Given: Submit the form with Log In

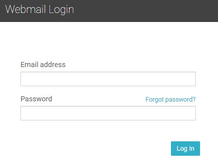Looking at the screenshot, I should [x=185, y=149].
